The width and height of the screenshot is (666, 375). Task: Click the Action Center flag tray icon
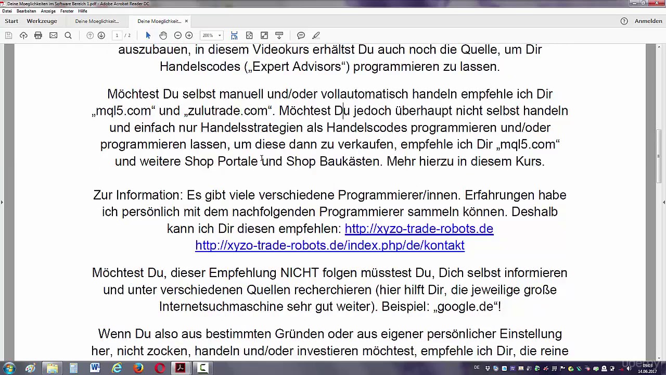(x=562, y=368)
